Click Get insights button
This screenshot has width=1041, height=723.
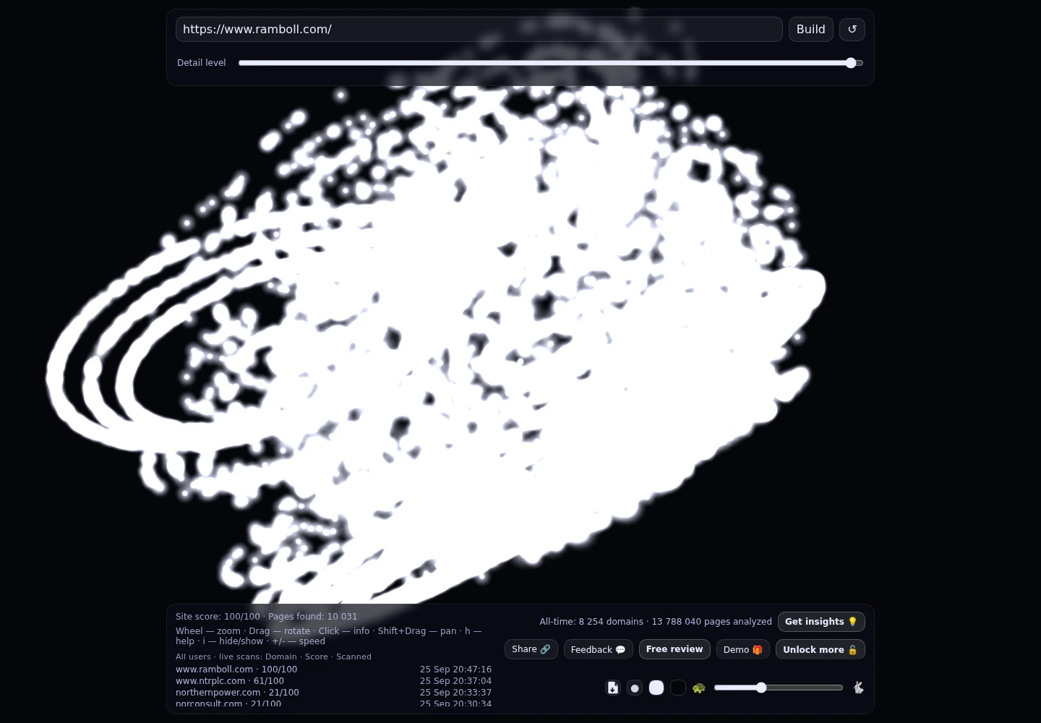point(821,622)
